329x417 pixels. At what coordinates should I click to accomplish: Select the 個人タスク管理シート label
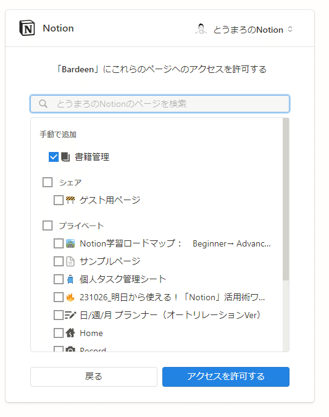[123, 279]
